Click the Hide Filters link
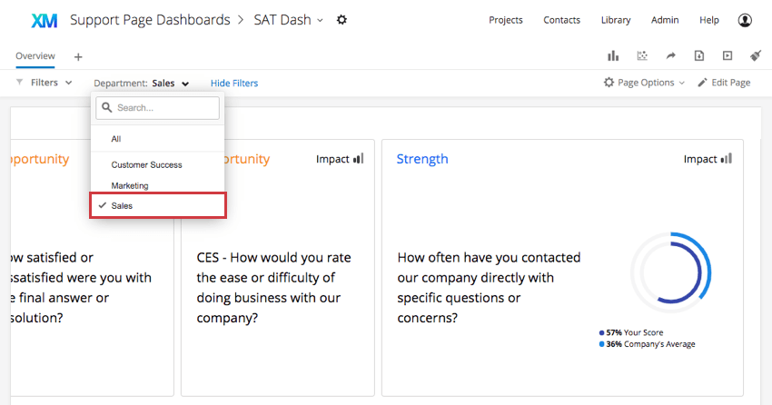 [234, 84]
